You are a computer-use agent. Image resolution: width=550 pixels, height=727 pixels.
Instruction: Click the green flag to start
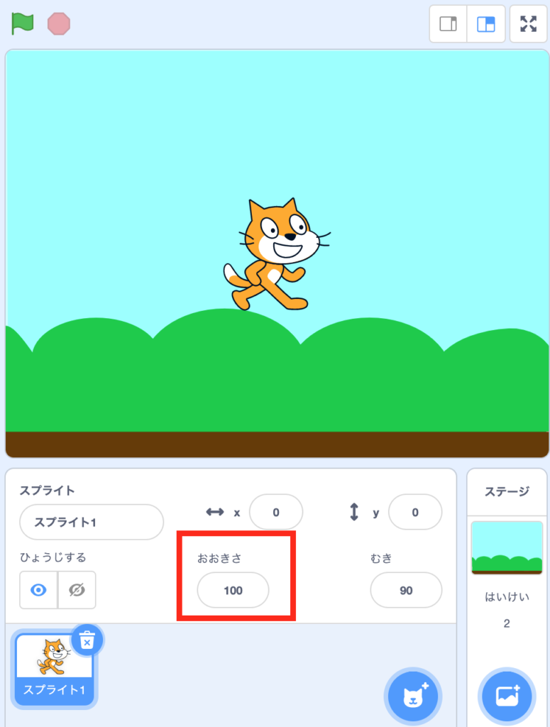click(22, 23)
